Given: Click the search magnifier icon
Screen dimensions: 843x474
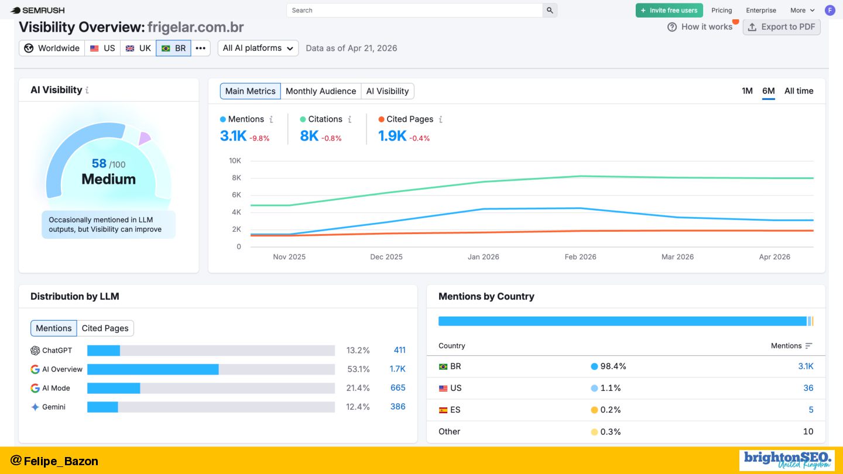Looking at the screenshot, I should (550, 10).
